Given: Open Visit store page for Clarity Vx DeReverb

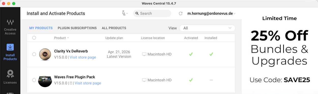Looking at the screenshot, I should tap(83, 57).
